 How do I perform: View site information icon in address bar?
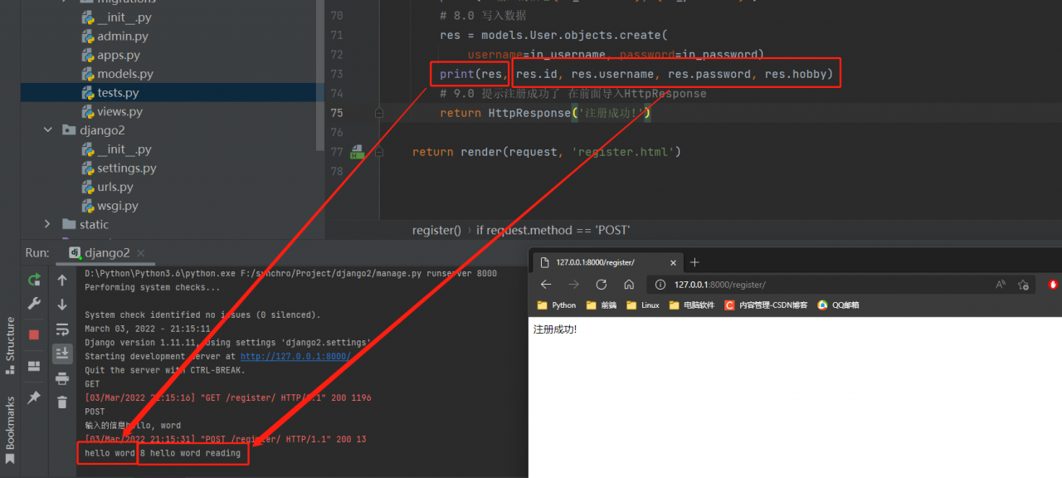click(x=661, y=285)
